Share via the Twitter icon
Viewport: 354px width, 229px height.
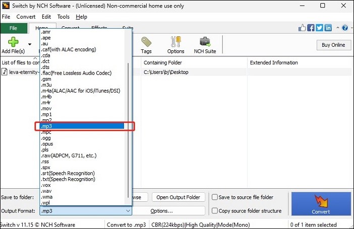coord(319,28)
